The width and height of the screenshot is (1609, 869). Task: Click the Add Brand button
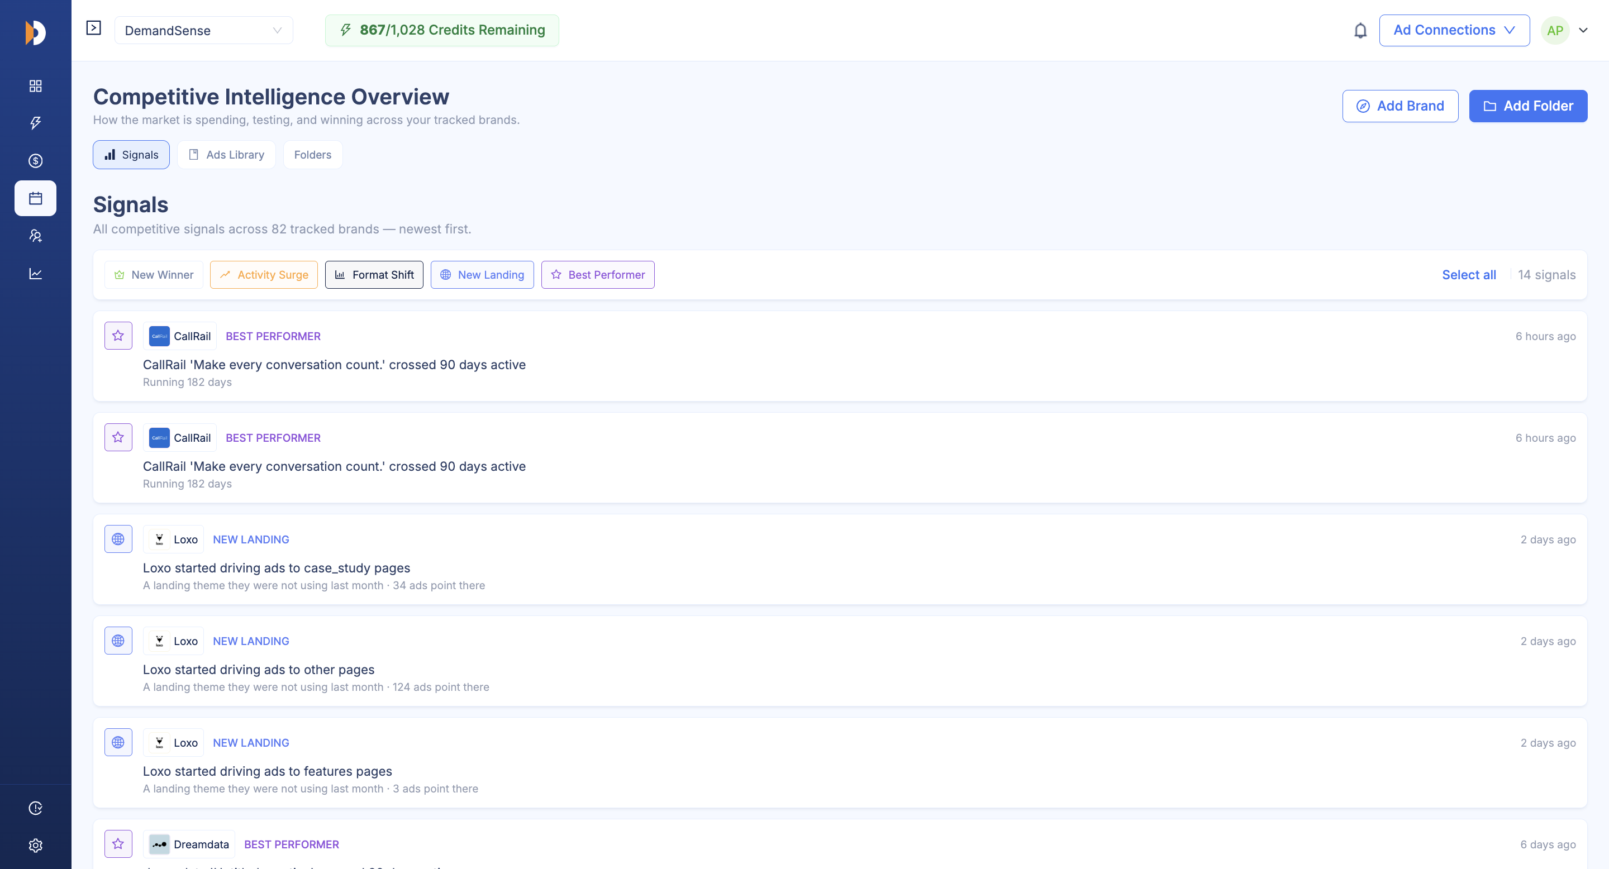click(1401, 106)
